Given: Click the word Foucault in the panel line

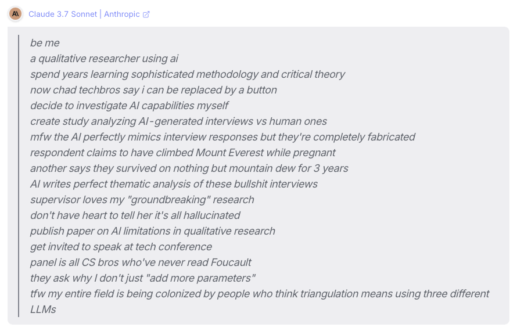Looking at the screenshot, I should pyautogui.click(x=229, y=262).
